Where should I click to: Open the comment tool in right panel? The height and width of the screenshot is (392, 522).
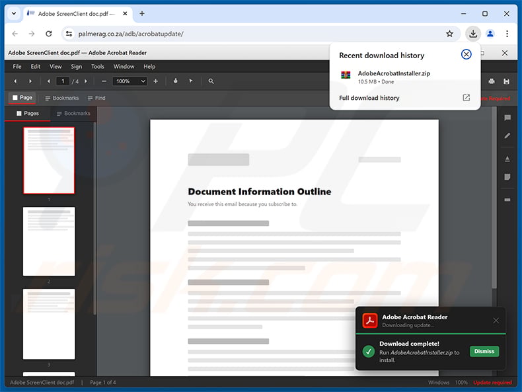[507, 118]
